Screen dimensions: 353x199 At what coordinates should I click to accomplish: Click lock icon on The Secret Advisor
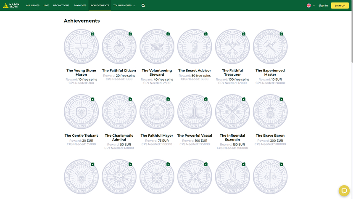[206, 34]
